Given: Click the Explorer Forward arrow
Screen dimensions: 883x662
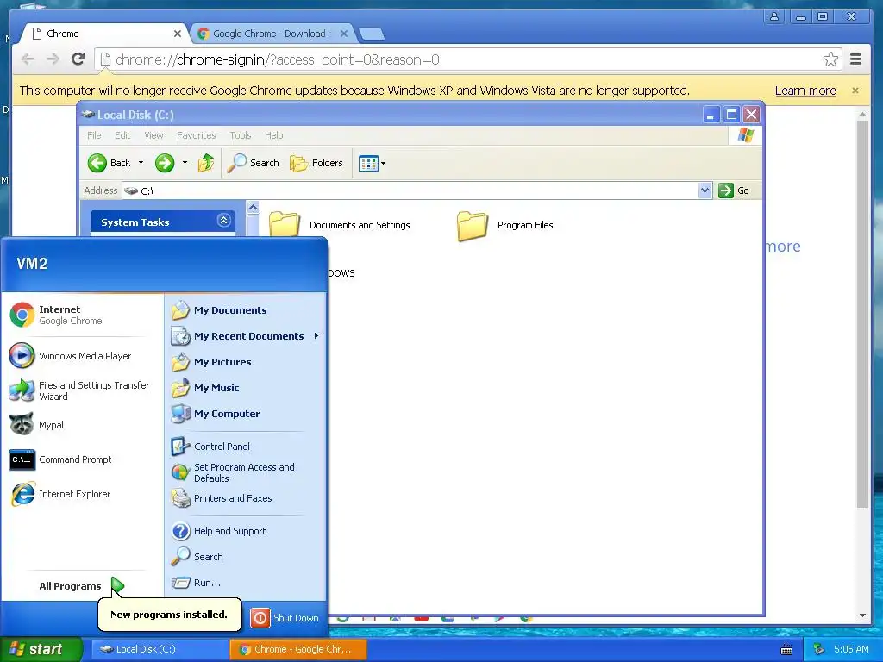Looking at the screenshot, I should pyautogui.click(x=165, y=163).
